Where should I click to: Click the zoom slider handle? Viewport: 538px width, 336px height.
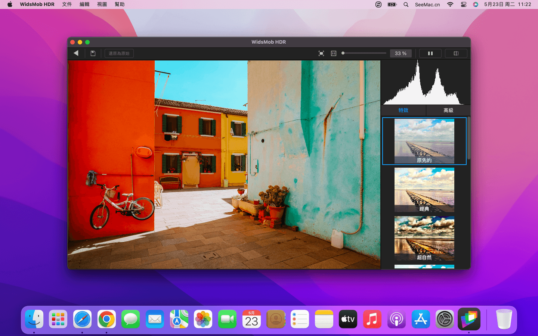pos(343,53)
